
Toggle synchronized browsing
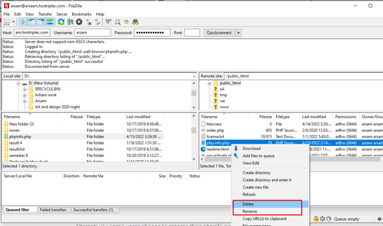(126, 22)
